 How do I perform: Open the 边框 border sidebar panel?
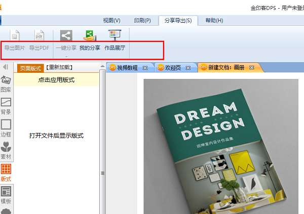pos(6,128)
